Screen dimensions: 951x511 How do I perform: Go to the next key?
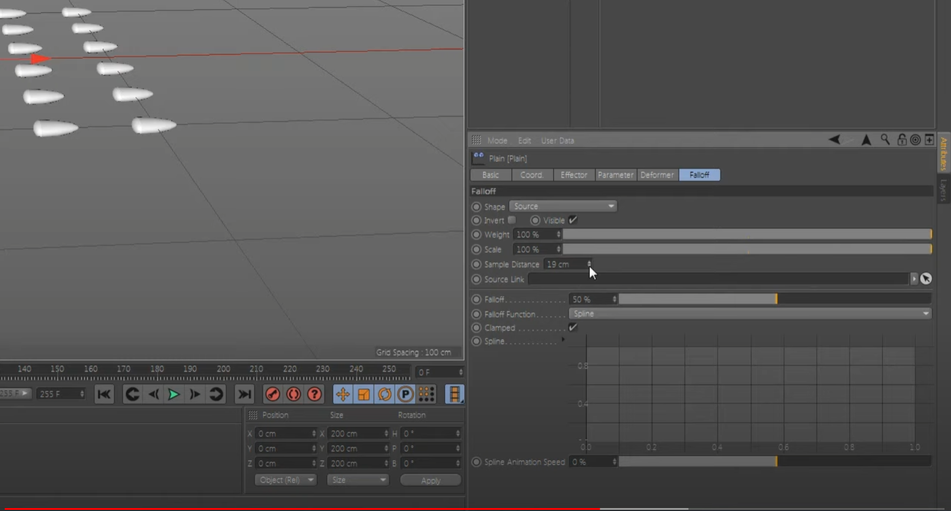[x=216, y=394]
